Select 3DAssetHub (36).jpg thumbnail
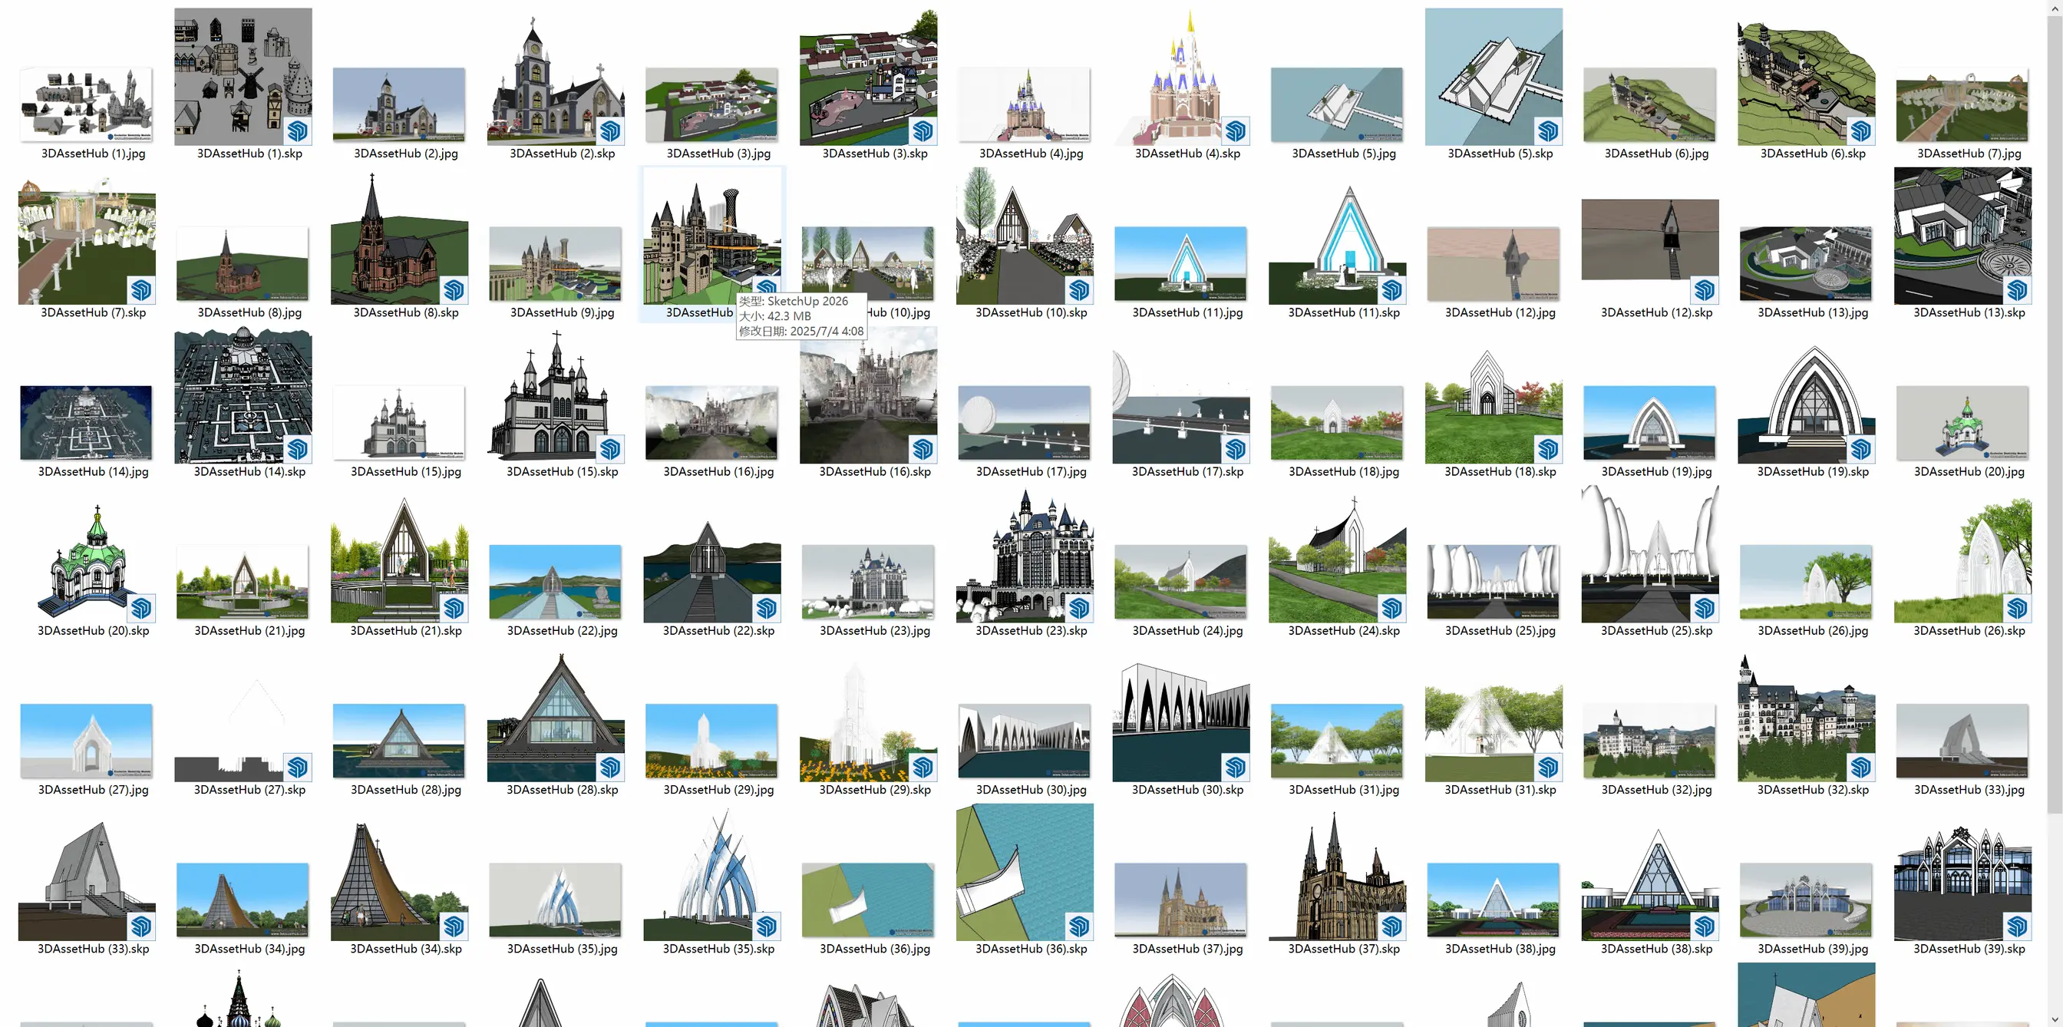The height and width of the screenshot is (1027, 2063). click(867, 900)
